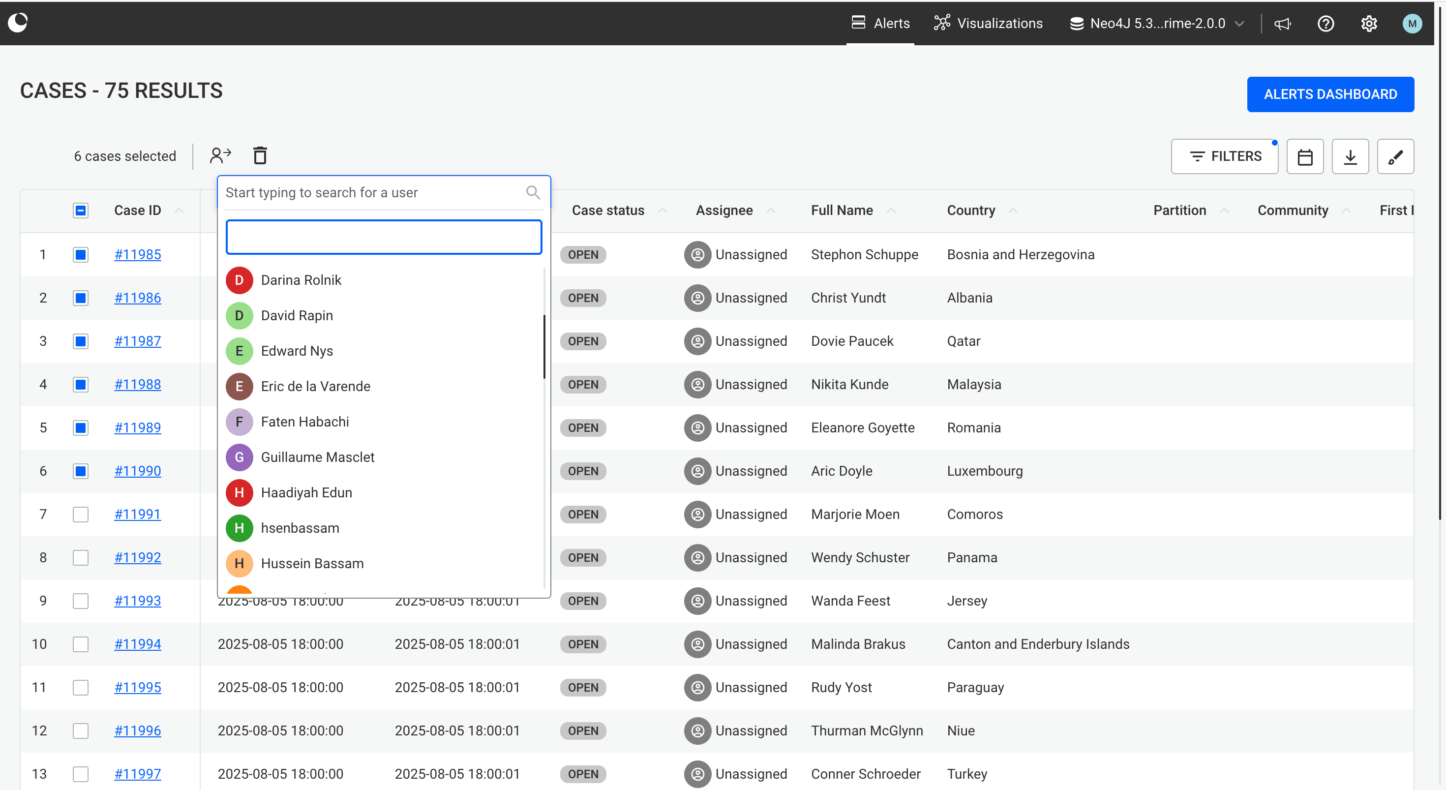The height and width of the screenshot is (790, 1446).
Task: Open case link #11994
Action: point(138,644)
